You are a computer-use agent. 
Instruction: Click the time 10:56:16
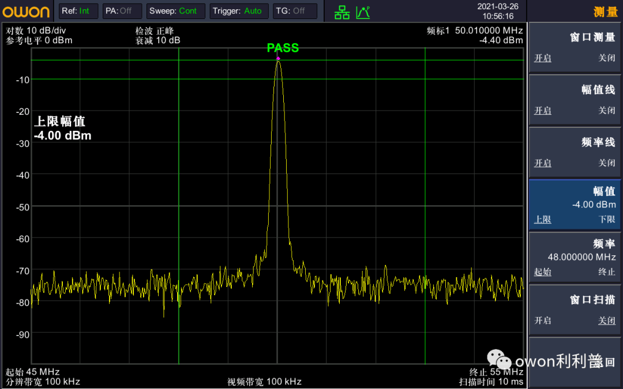coord(498,16)
